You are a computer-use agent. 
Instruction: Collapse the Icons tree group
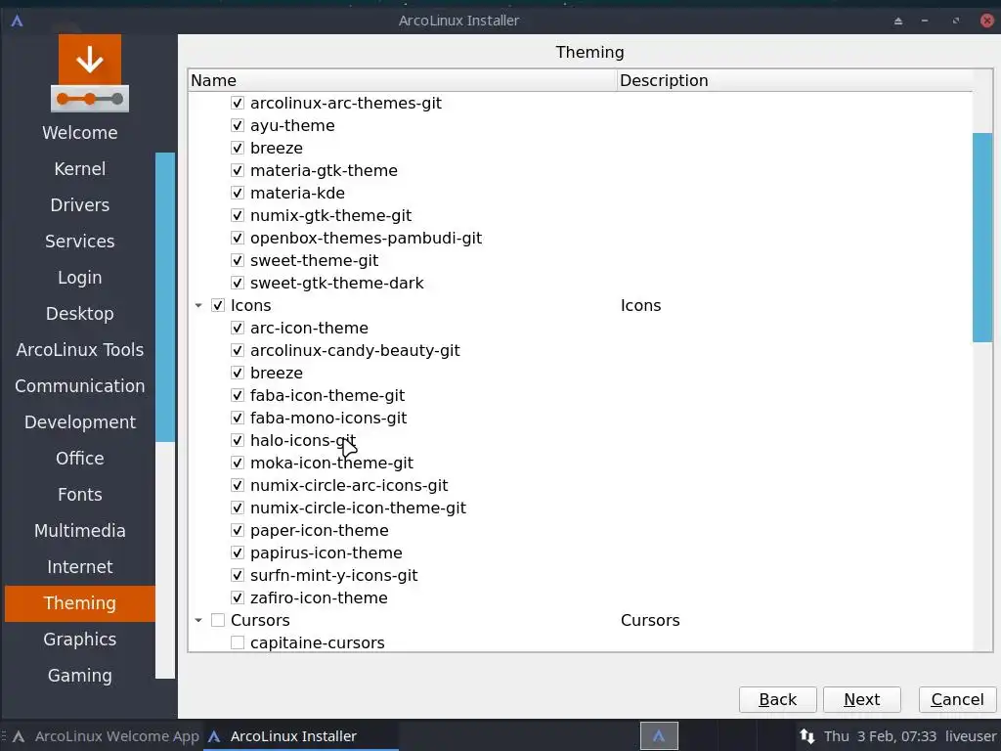198,305
